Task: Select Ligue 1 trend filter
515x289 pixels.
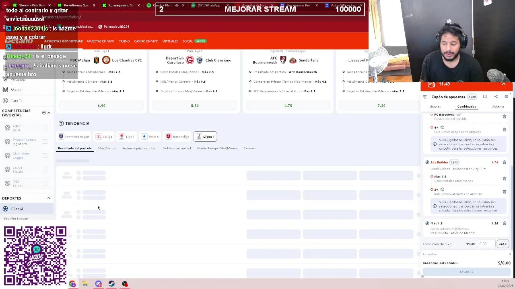Action: tap(205, 136)
